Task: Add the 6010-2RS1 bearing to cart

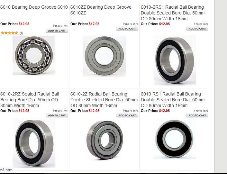Action: point(197,29)
